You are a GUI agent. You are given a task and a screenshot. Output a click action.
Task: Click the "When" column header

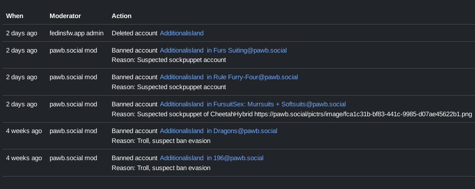[x=15, y=16]
